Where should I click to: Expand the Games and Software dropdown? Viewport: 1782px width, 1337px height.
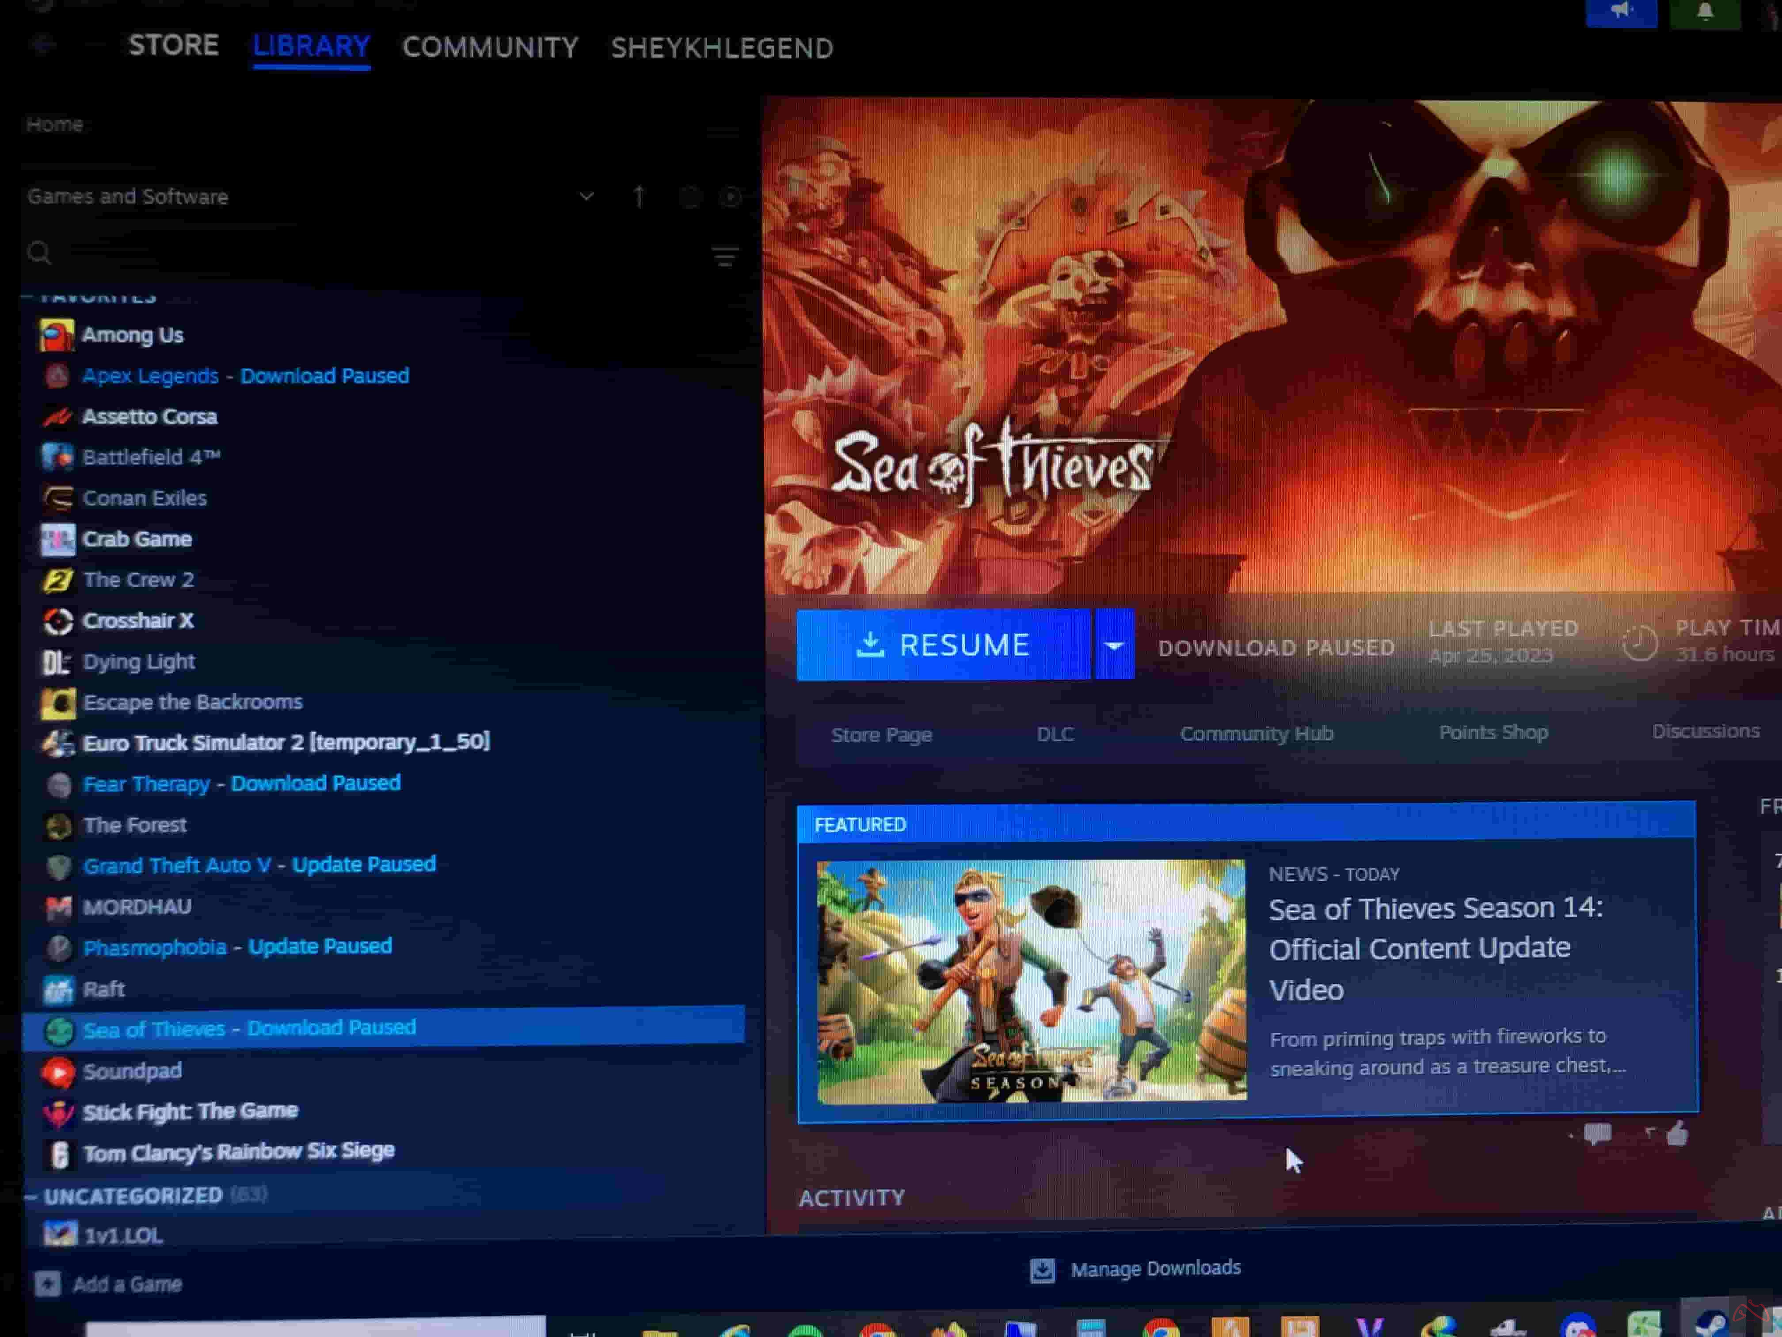coord(586,197)
